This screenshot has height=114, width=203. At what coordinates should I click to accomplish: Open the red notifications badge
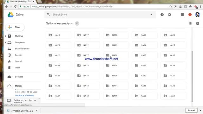pos(190,15)
